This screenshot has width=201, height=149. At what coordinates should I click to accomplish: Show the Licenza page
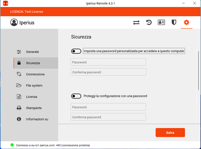31,97
